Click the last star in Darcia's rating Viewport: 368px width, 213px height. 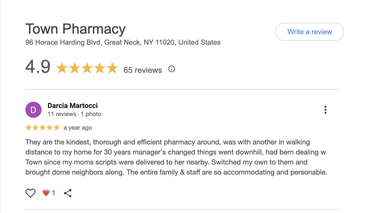point(57,128)
